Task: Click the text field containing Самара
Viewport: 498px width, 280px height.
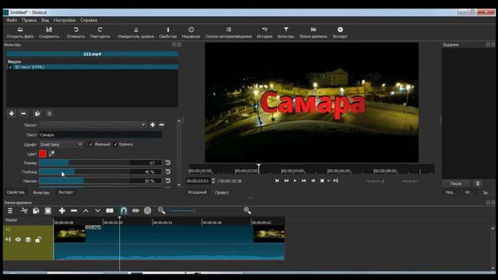Action: click(x=100, y=135)
